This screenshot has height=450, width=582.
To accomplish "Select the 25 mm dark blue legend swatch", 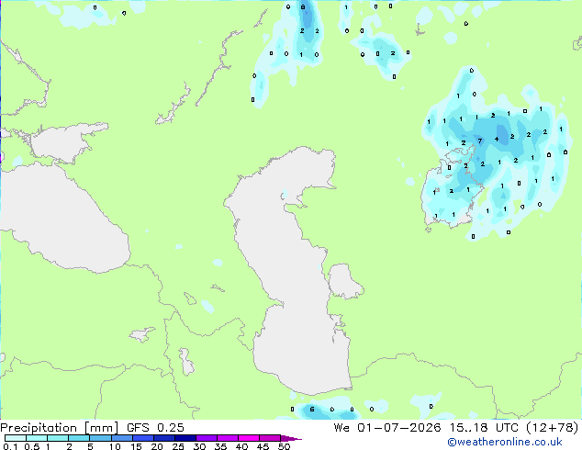I will click(185, 438).
